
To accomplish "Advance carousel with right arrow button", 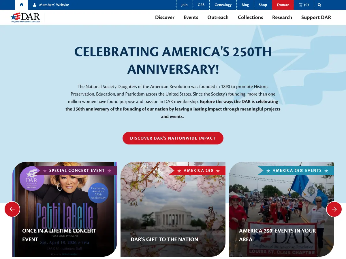I will 334,209.
